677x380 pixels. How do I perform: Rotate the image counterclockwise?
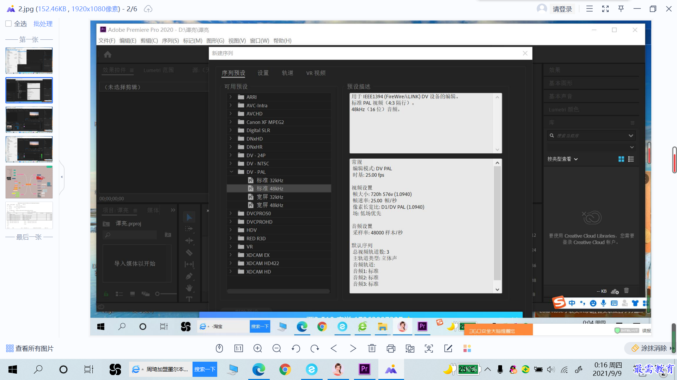coord(296,348)
